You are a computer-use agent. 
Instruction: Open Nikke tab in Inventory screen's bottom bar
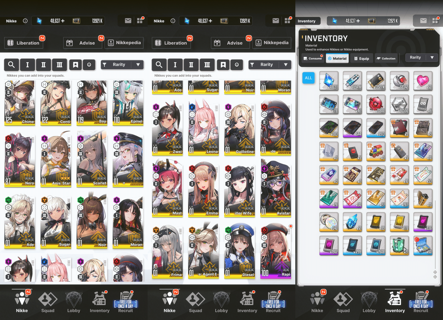pyautogui.click(x=317, y=302)
